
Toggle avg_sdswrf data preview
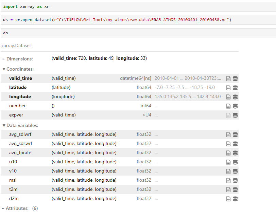tap(235, 144)
